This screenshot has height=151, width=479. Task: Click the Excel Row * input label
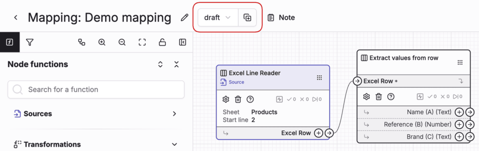[x=380, y=81]
